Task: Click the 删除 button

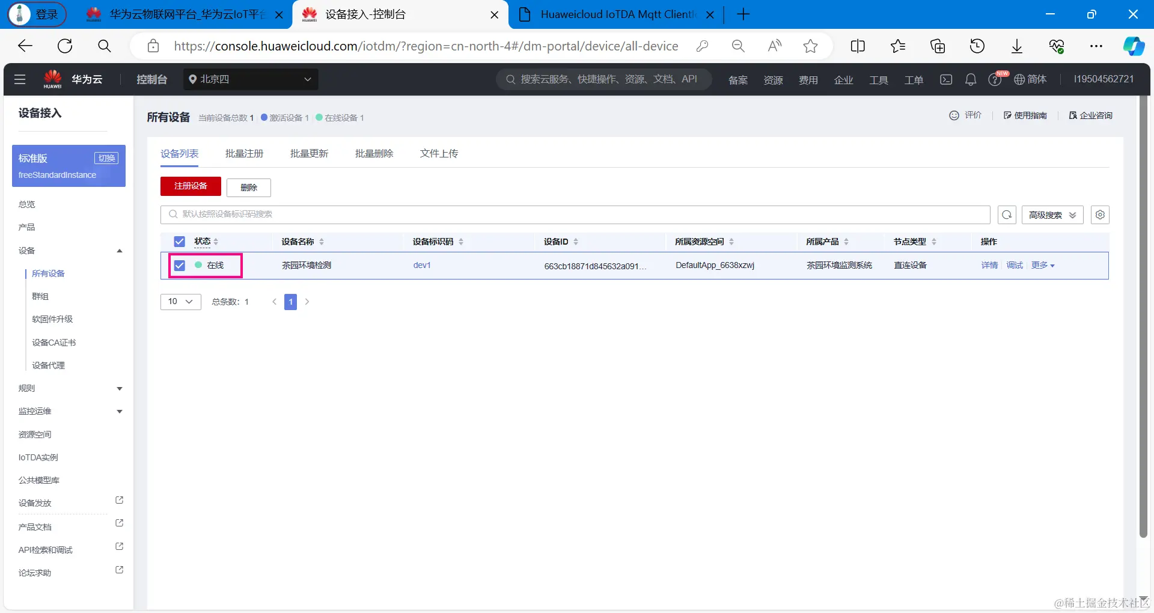Action: point(249,187)
